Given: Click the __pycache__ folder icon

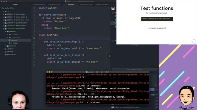Looking at the screenshot, I should click(10, 34).
